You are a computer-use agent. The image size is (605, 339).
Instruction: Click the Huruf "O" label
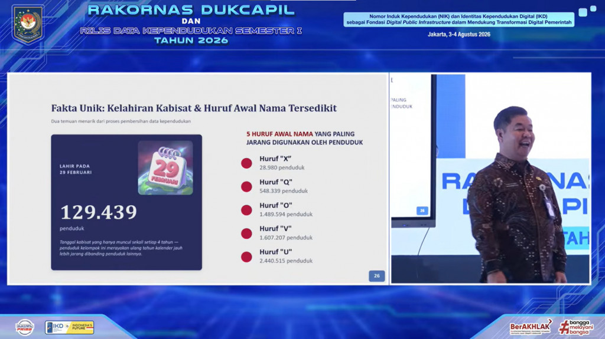click(275, 205)
